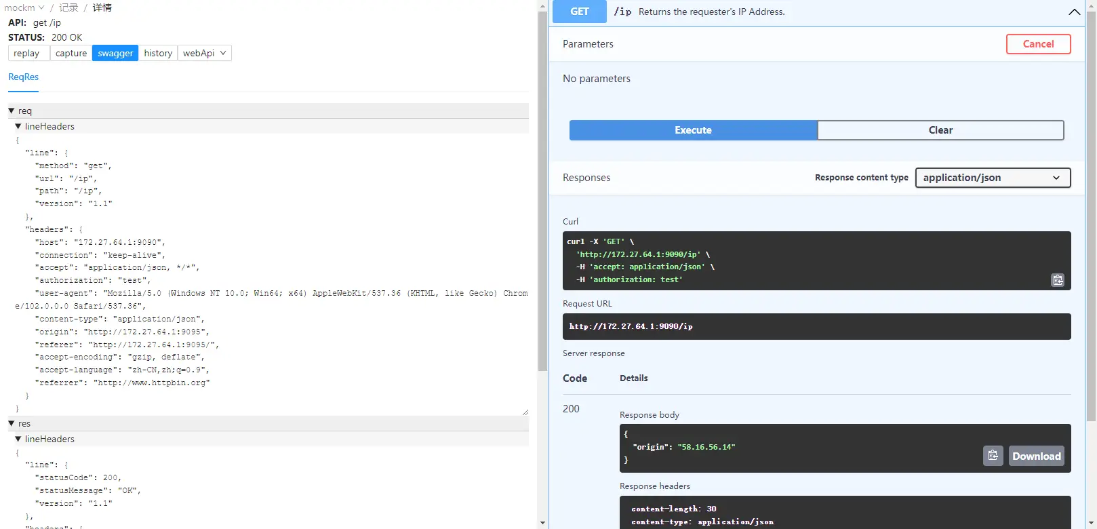Collapse lineHeaders under the req section
1097x529 pixels.
(x=18, y=126)
